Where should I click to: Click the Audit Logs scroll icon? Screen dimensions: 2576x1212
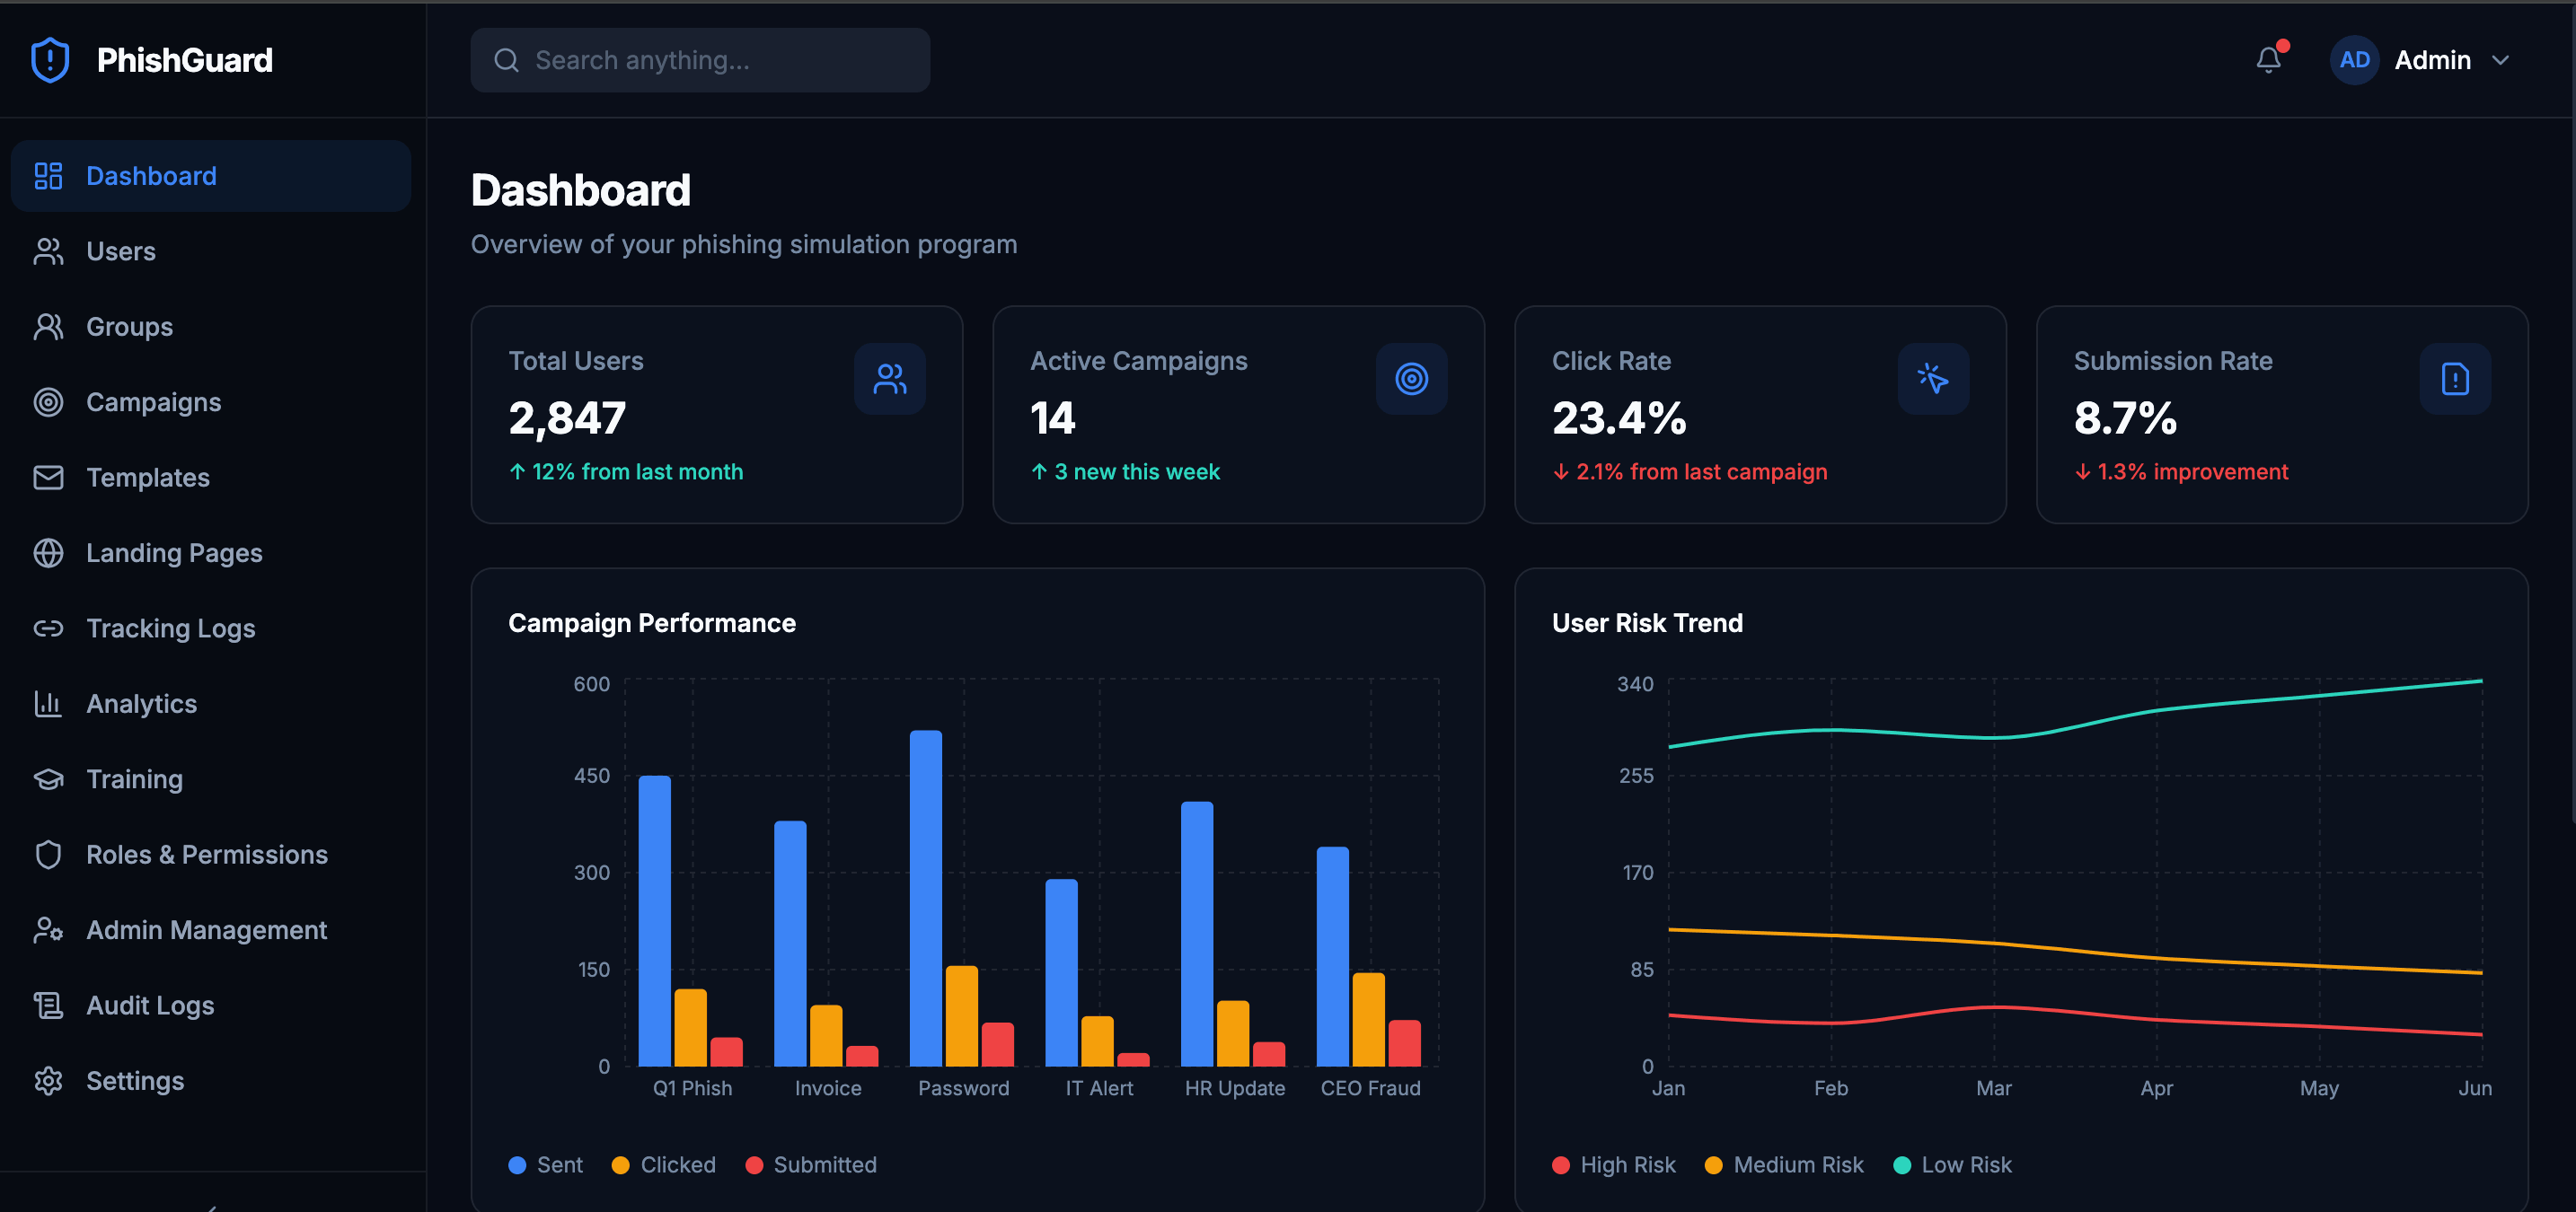click(48, 1006)
